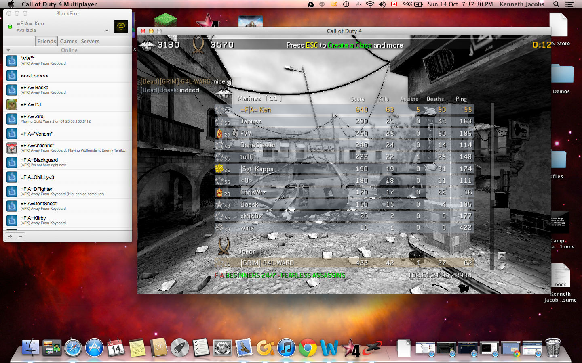This screenshot has width=582, height=363.
Task: Click the avatar icon of =F|A= DJ
Action: click(12, 104)
